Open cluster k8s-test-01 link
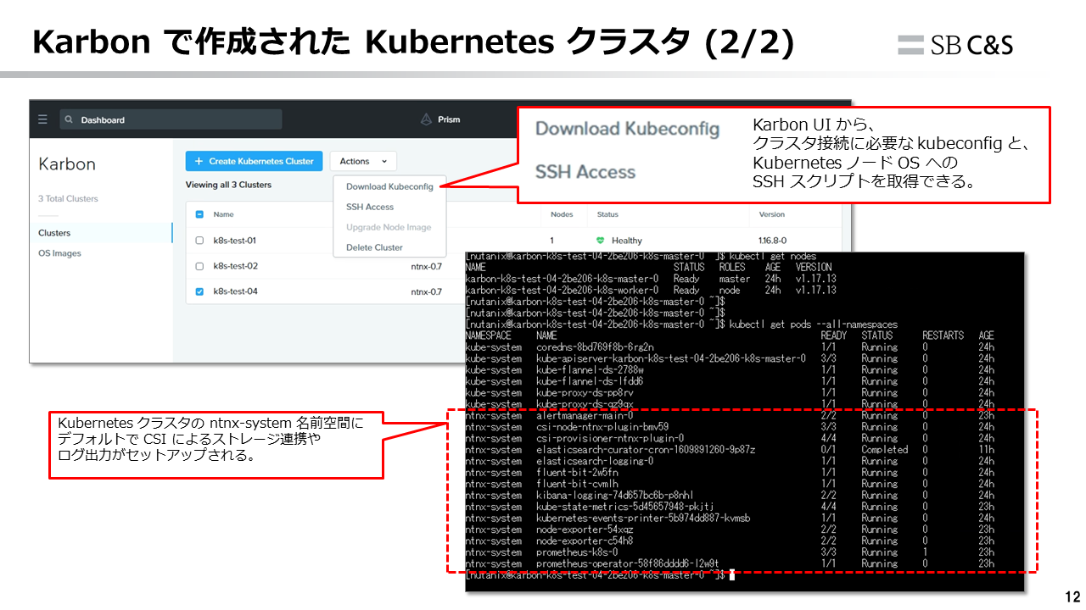The image size is (1086, 610). (235, 241)
